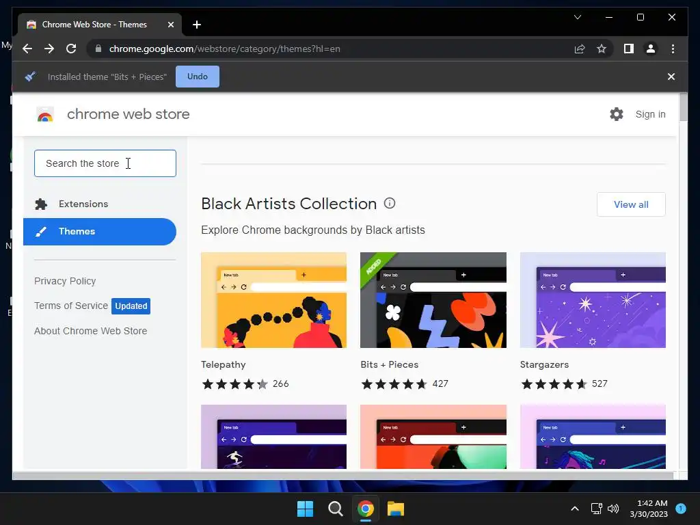Open the Windows Start menu

click(306, 509)
